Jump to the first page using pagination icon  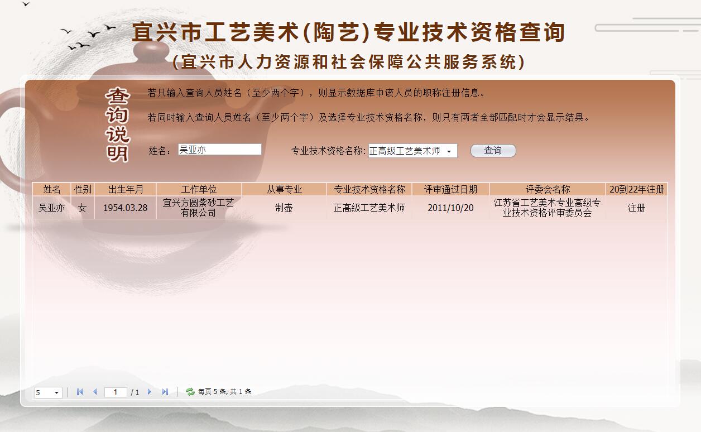[80, 392]
